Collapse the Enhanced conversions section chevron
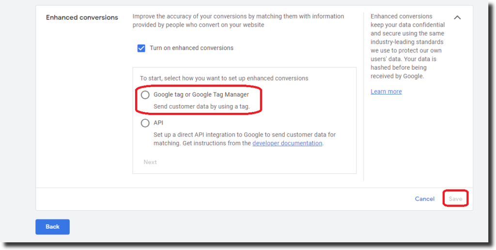Screen dimensions: 496x250 tap(457, 18)
